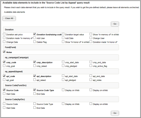Uncheck the Notes checkbox under Fund
141x118 pixels.
point(4,52)
